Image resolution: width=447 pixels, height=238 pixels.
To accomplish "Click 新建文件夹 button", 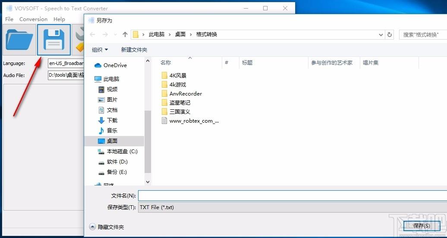I will point(134,50).
